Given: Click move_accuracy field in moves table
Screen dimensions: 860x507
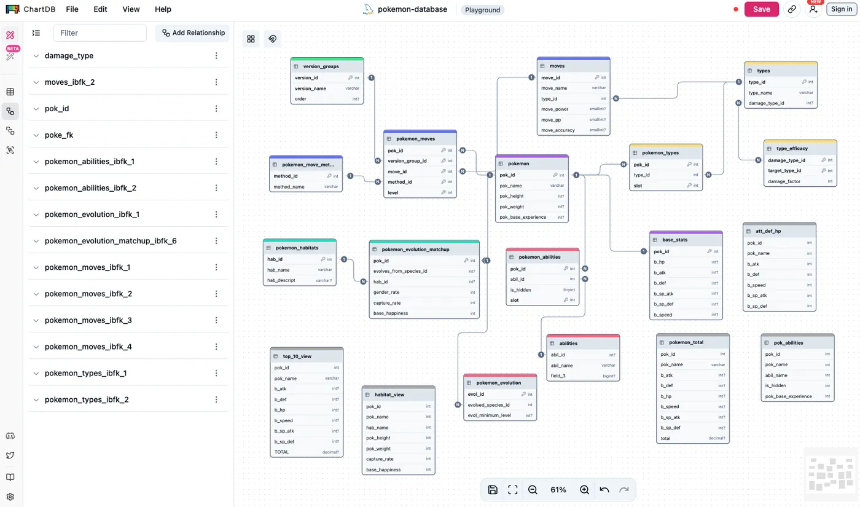Looking at the screenshot, I should point(573,130).
